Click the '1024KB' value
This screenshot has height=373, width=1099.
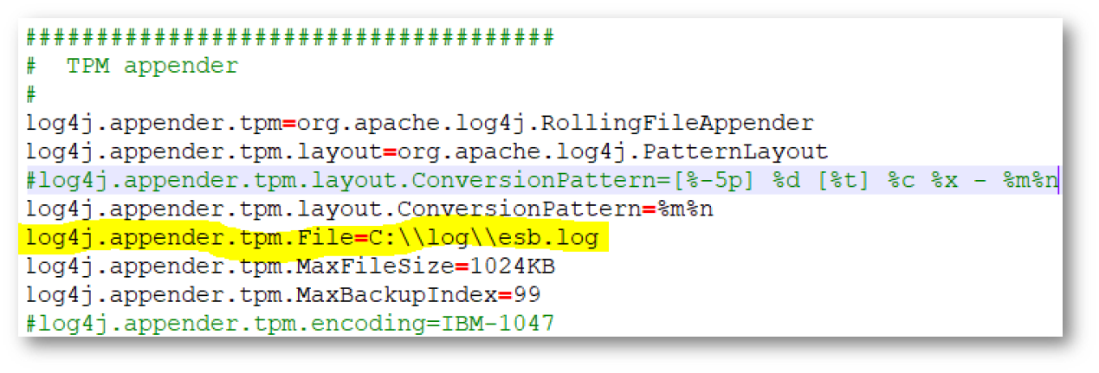pyautogui.click(x=513, y=267)
